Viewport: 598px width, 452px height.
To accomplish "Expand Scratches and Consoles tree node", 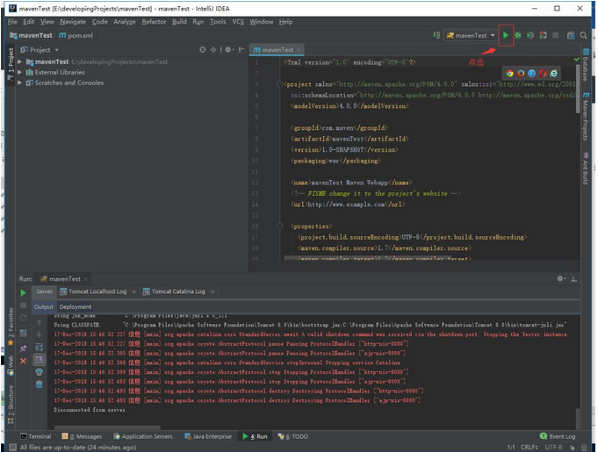I will 20,83.
